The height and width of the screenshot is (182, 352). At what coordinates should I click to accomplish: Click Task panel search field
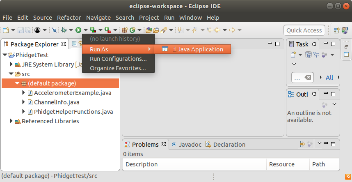tap(302, 78)
